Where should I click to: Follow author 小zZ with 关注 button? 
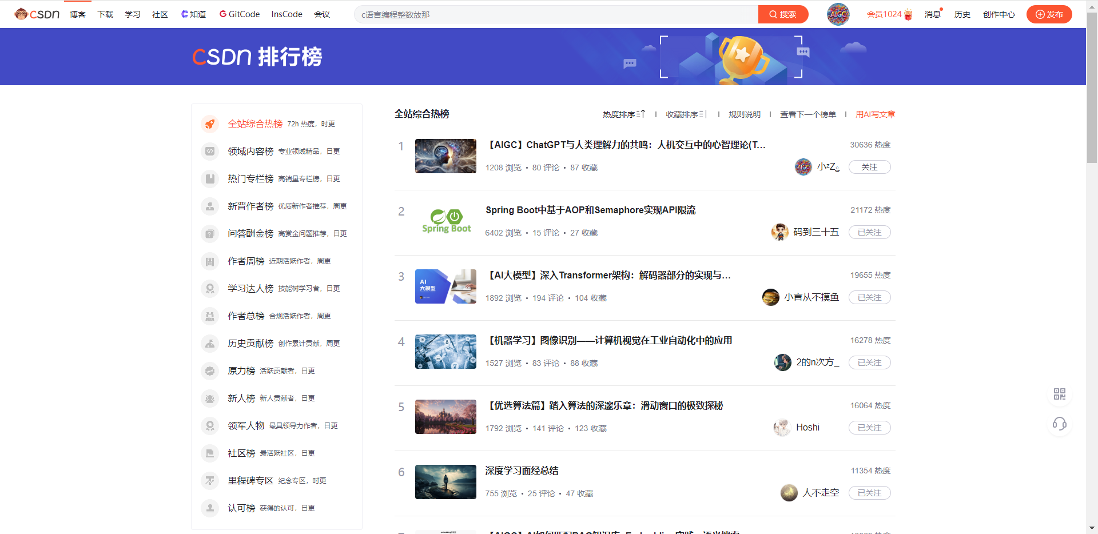pyautogui.click(x=869, y=167)
